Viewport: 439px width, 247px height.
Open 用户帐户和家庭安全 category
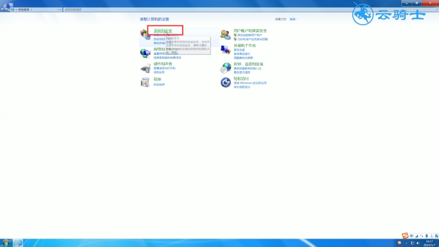click(250, 31)
